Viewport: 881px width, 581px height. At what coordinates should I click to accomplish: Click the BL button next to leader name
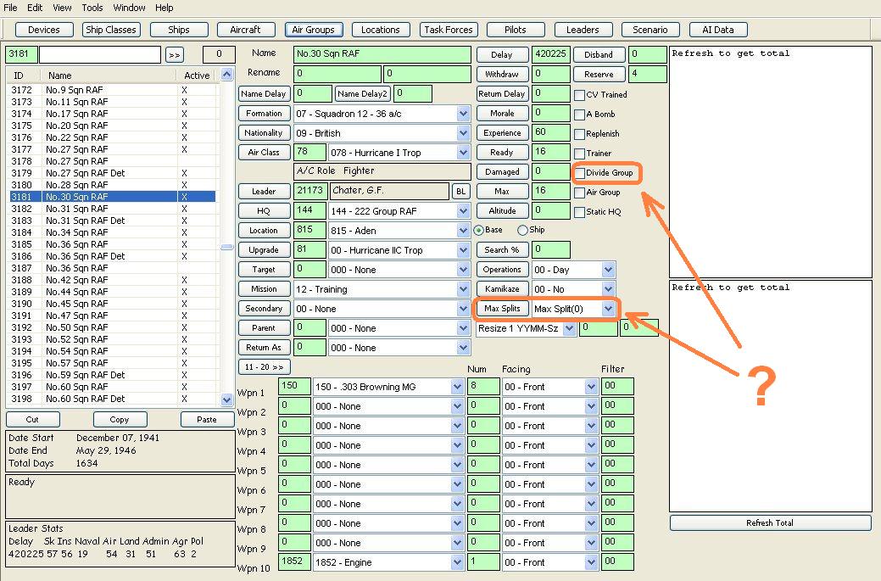click(x=460, y=192)
